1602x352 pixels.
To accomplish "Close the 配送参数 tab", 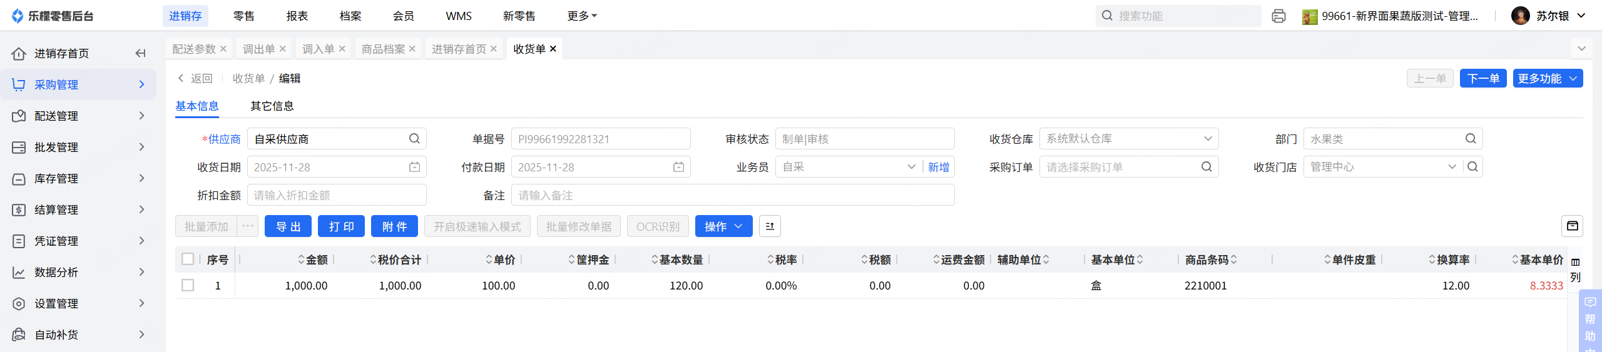I will (x=223, y=49).
